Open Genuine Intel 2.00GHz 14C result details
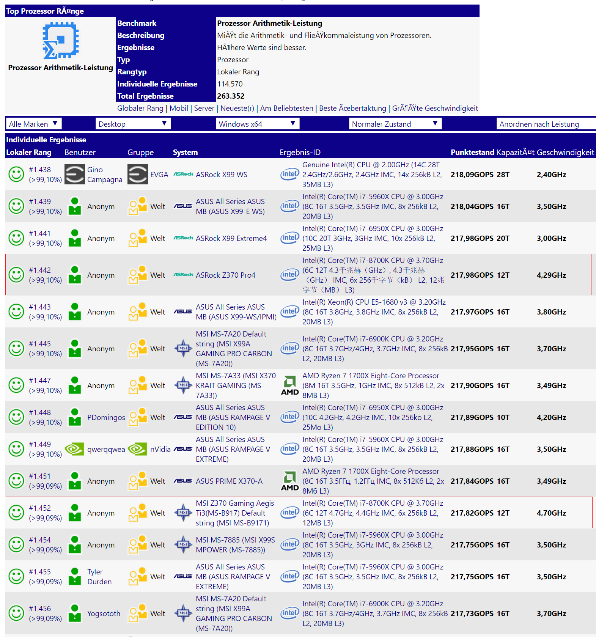 tap(372, 175)
